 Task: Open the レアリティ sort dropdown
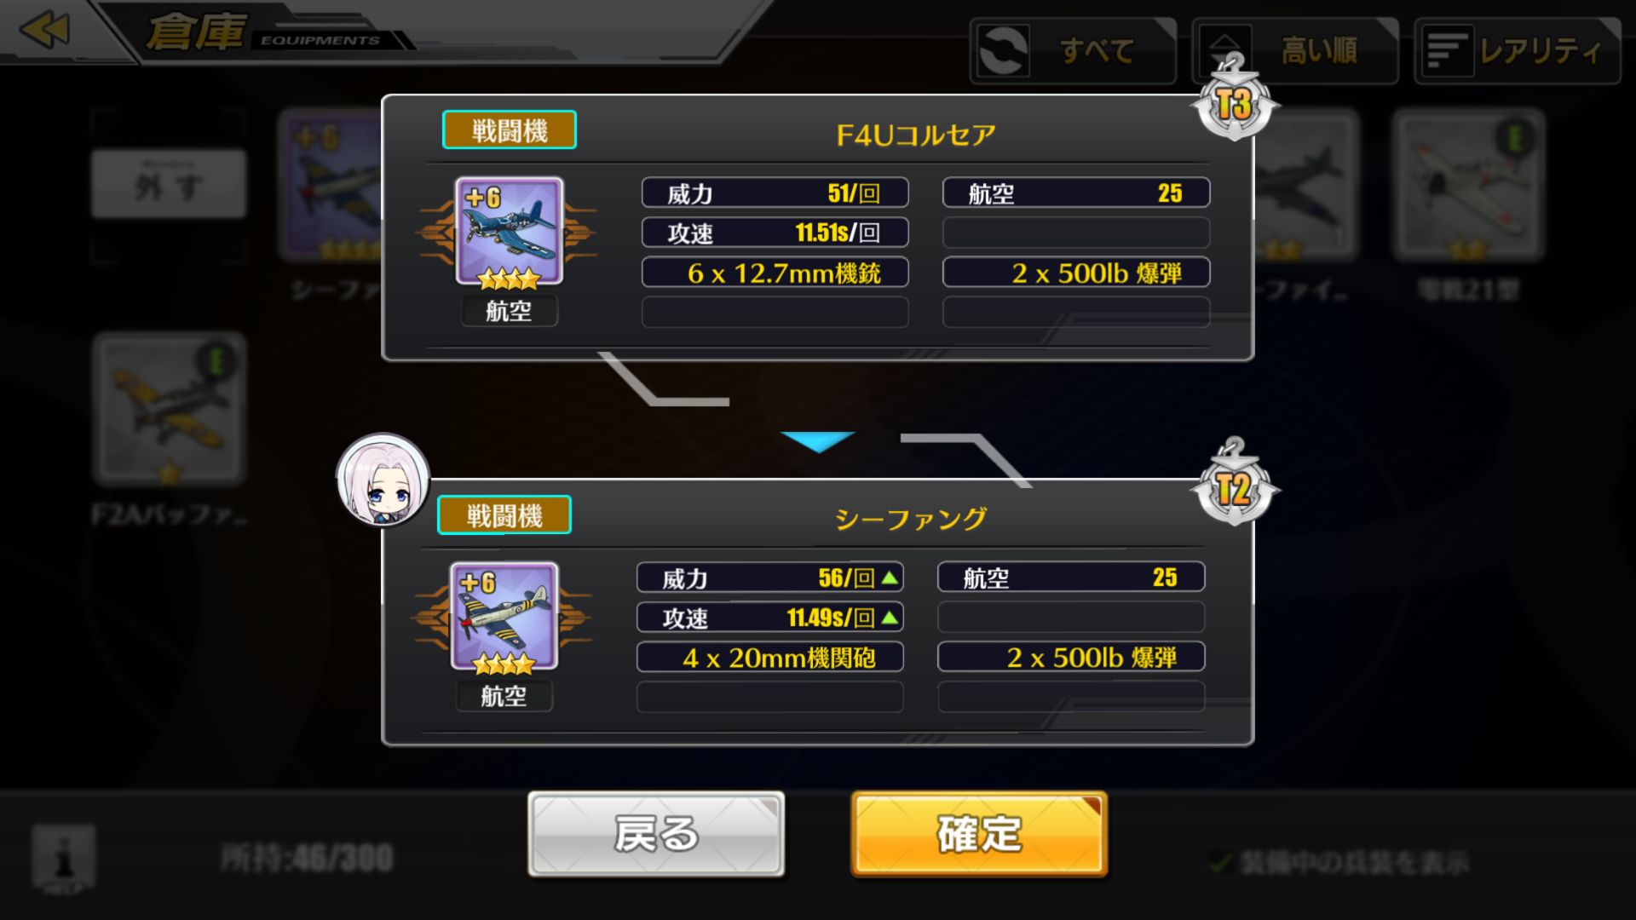pyautogui.click(x=1517, y=51)
